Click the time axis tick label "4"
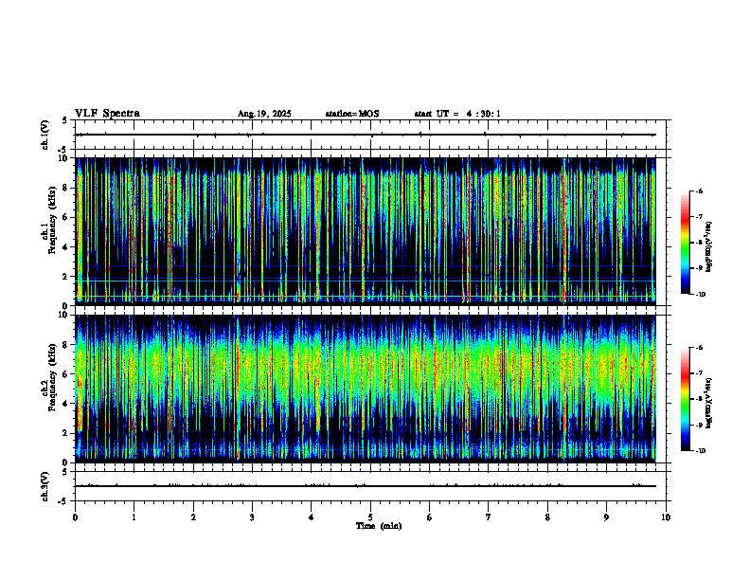The image size is (750, 580). click(x=312, y=517)
